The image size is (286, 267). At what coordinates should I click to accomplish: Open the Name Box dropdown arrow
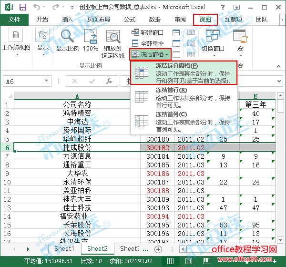click(47, 81)
